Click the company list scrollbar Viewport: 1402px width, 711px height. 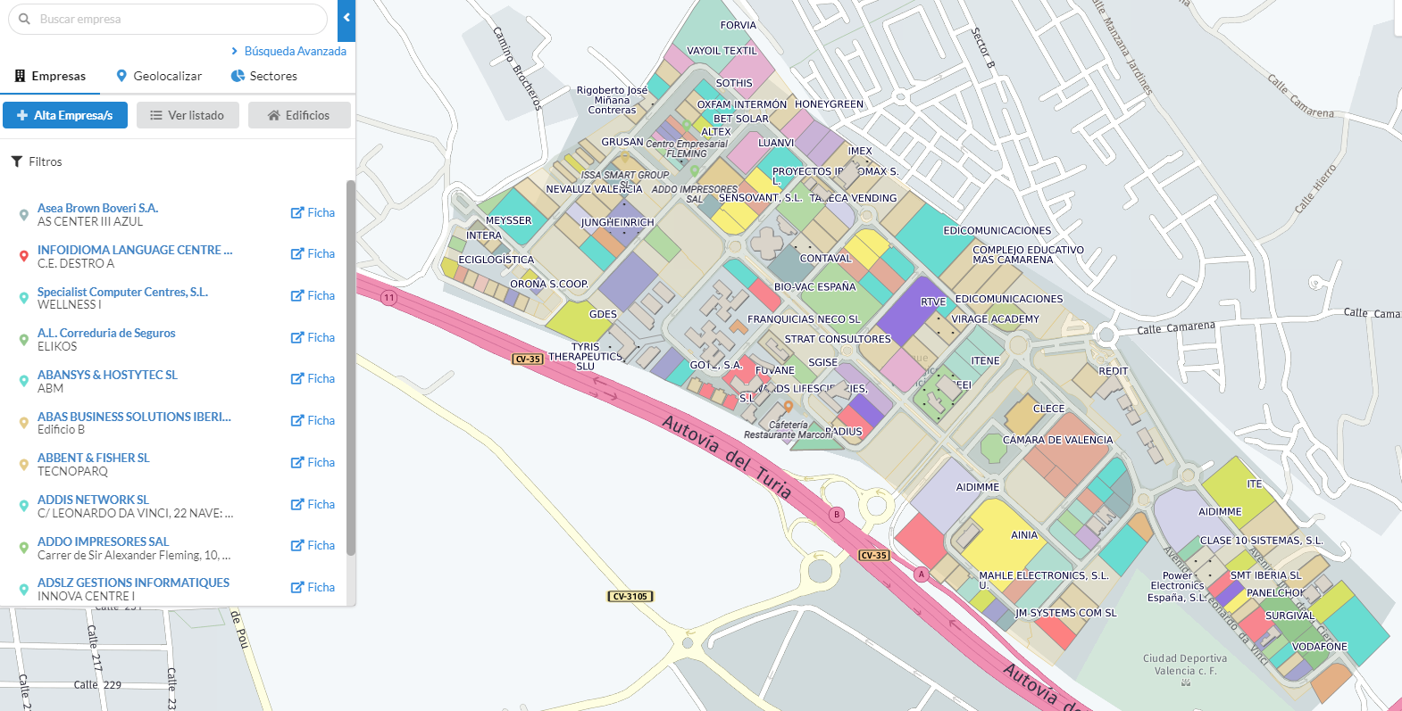(x=351, y=366)
